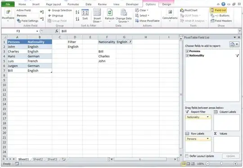The image size is (243, 168).
Task: Open Persons dropdown in Row Labels area
Action: (x=207, y=139)
